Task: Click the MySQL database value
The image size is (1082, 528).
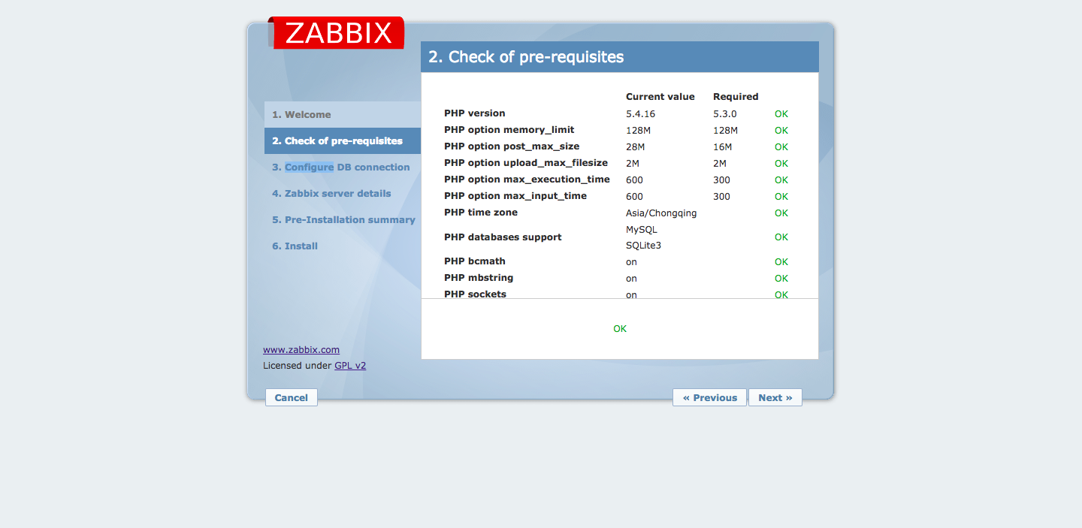Action: [642, 229]
